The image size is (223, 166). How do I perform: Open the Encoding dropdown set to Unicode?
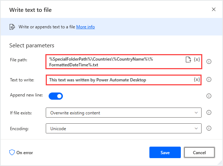[123, 128]
